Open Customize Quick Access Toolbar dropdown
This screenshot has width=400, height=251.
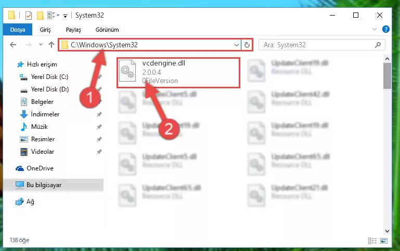point(66,16)
